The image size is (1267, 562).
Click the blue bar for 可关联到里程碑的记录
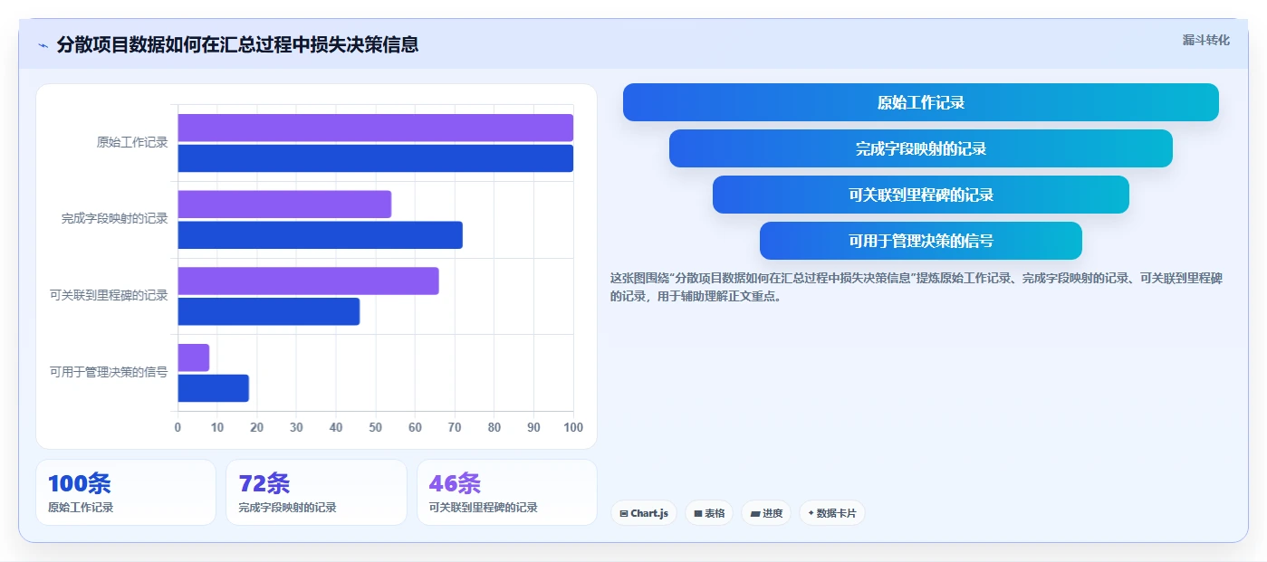click(268, 311)
